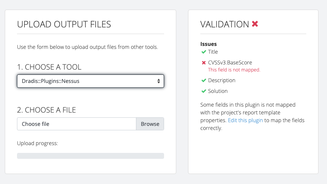Click the up-down arrows on tool selector
The width and height of the screenshot is (327, 184).
click(159, 81)
